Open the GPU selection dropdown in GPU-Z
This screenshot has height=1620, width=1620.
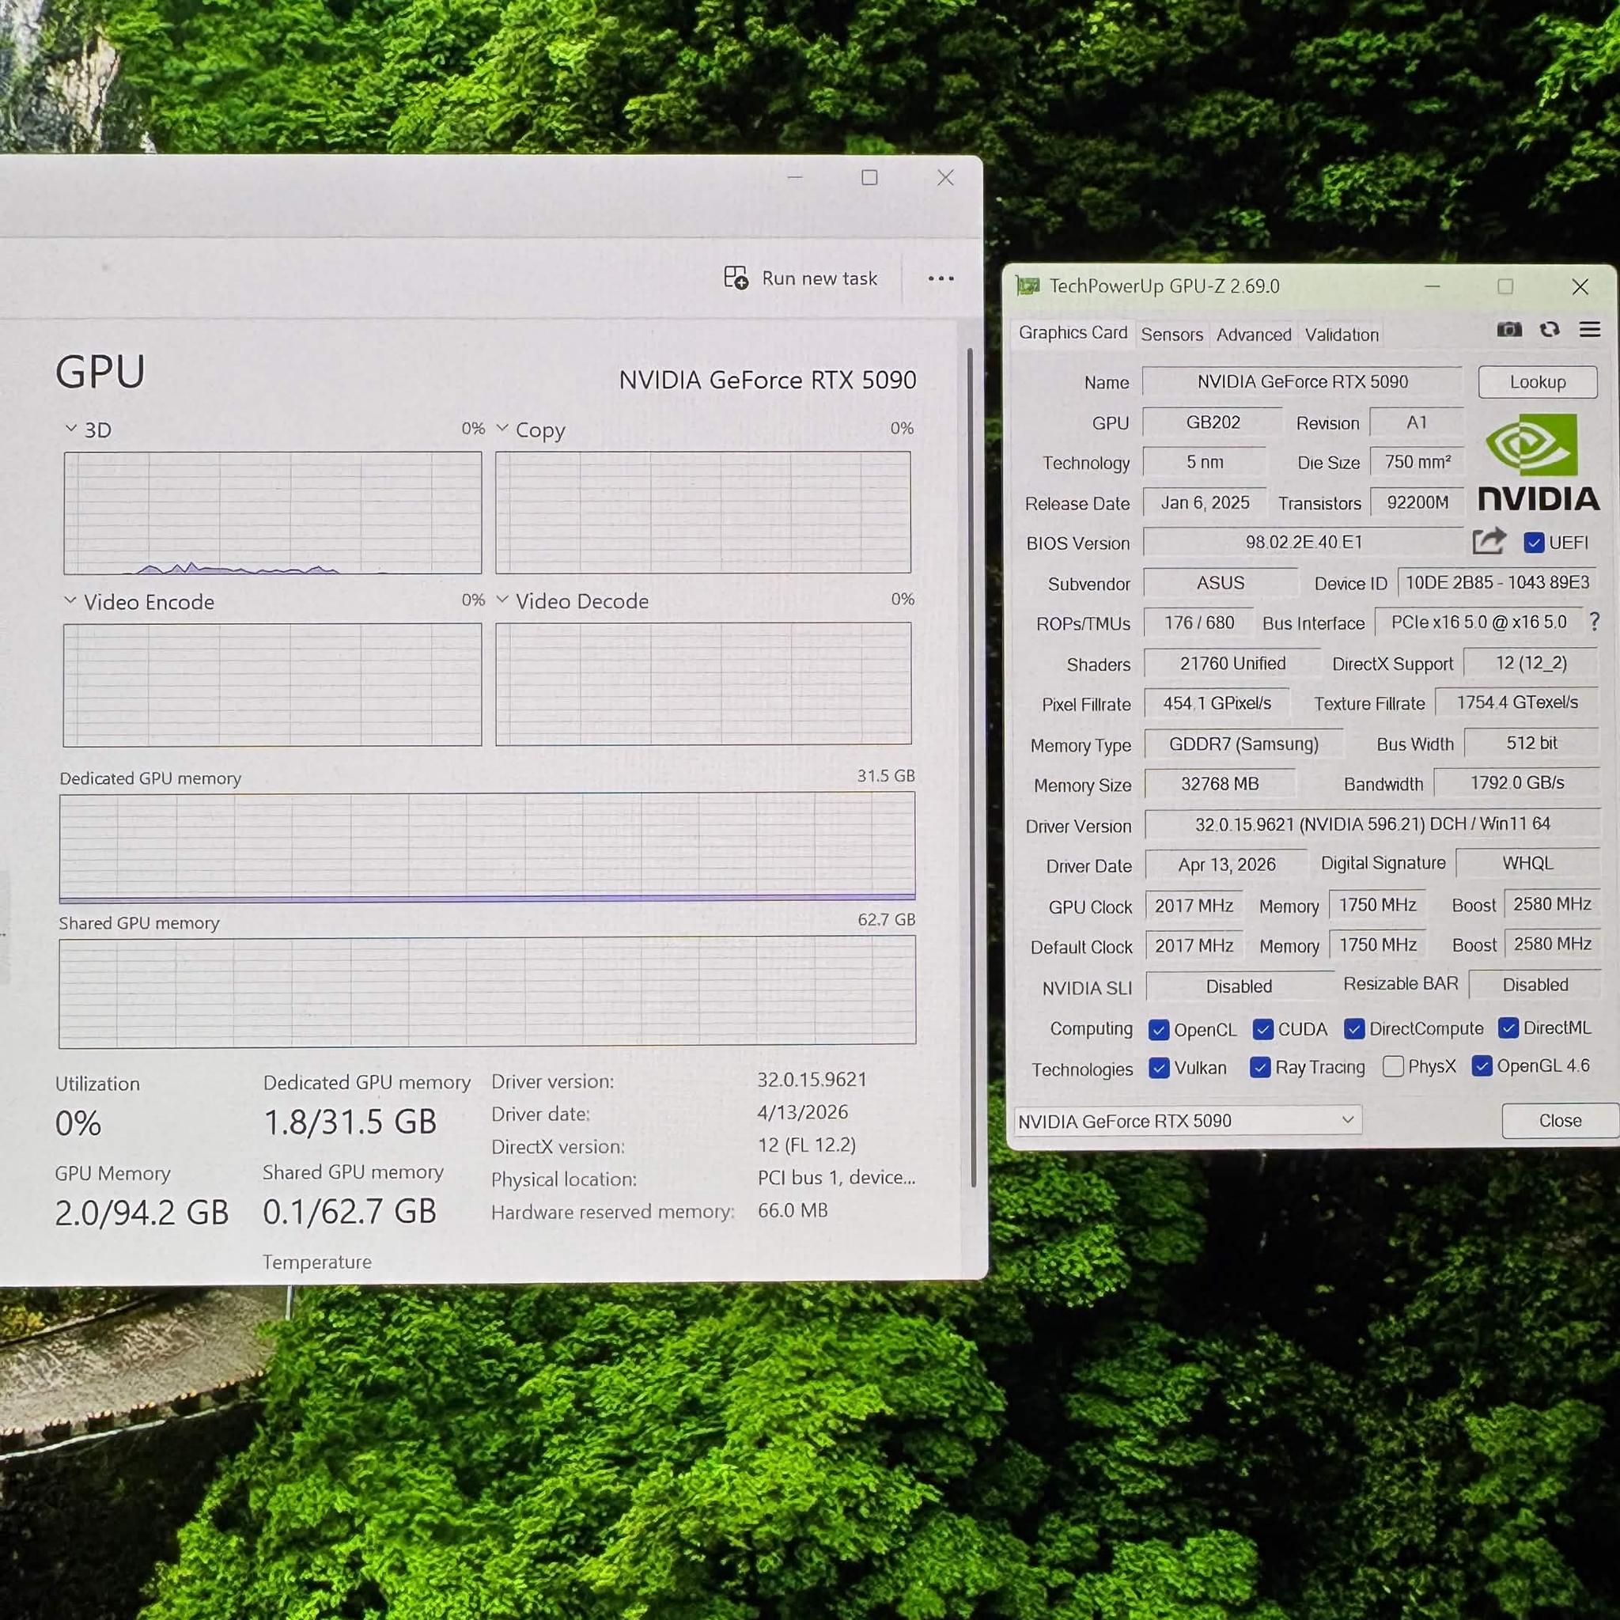coord(1187,1120)
